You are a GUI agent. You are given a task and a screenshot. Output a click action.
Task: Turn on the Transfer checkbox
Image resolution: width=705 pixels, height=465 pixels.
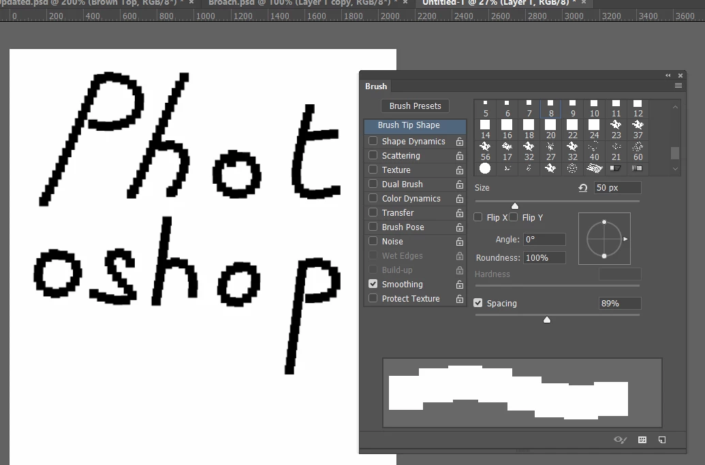tap(373, 212)
